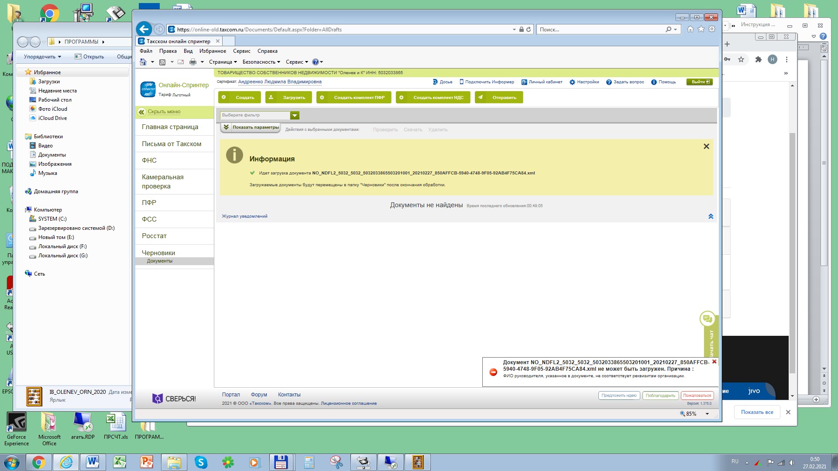Click the search magnifier icon in search box
The height and width of the screenshot is (471, 838).
(x=668, y=30)
